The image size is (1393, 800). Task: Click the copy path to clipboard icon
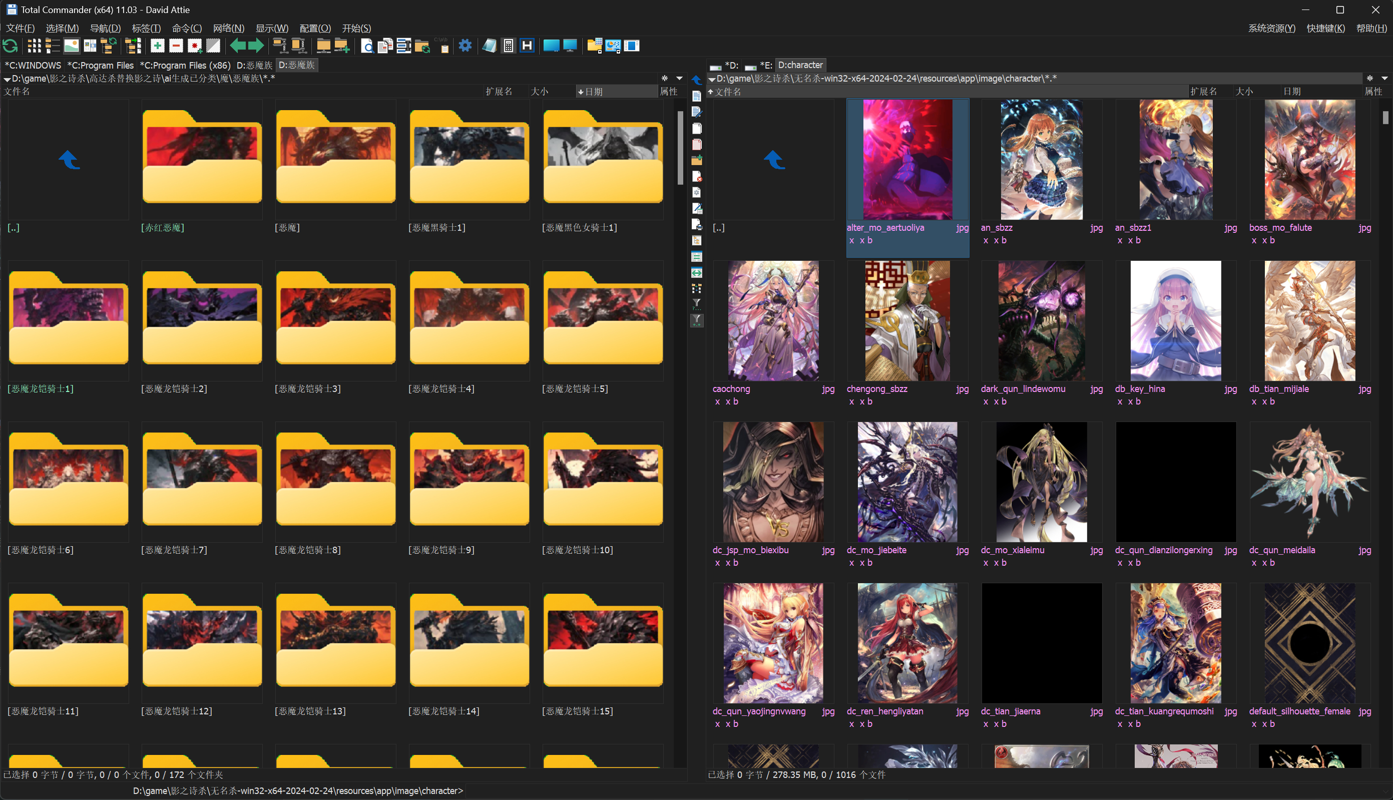[441, 46]
